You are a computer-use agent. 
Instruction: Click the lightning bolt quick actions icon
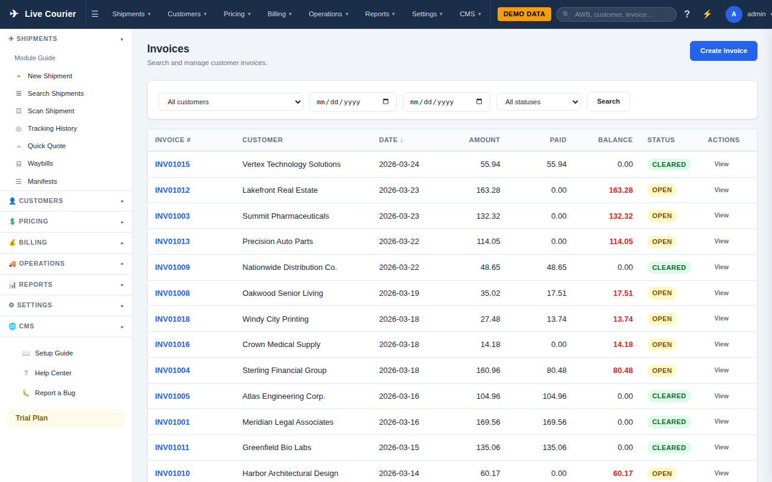(x=707, y=14)
